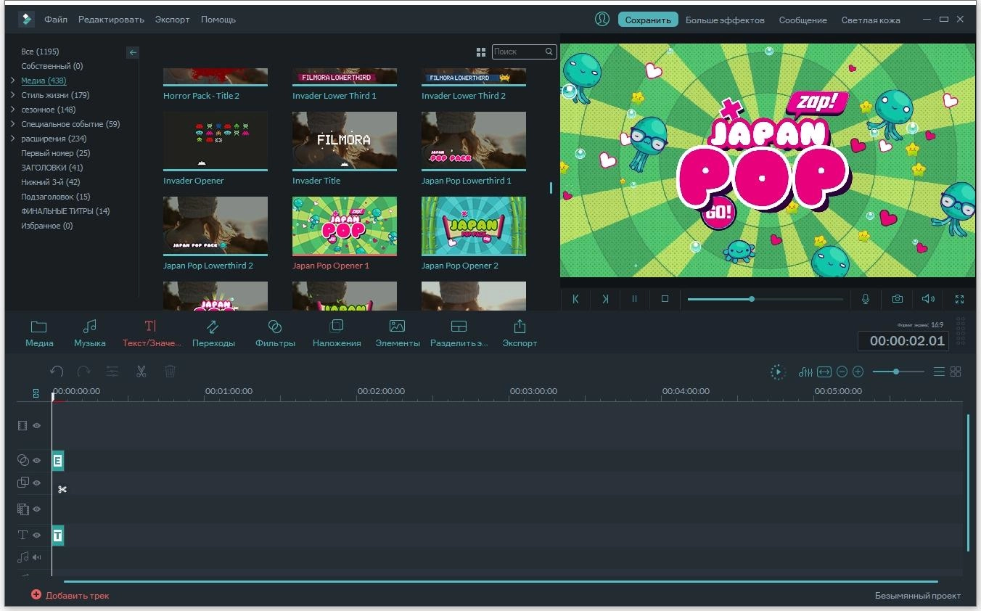Select Invader Opener thumbnail
The width and height of the screenshot is (981, 611).
tap(216, 141)
